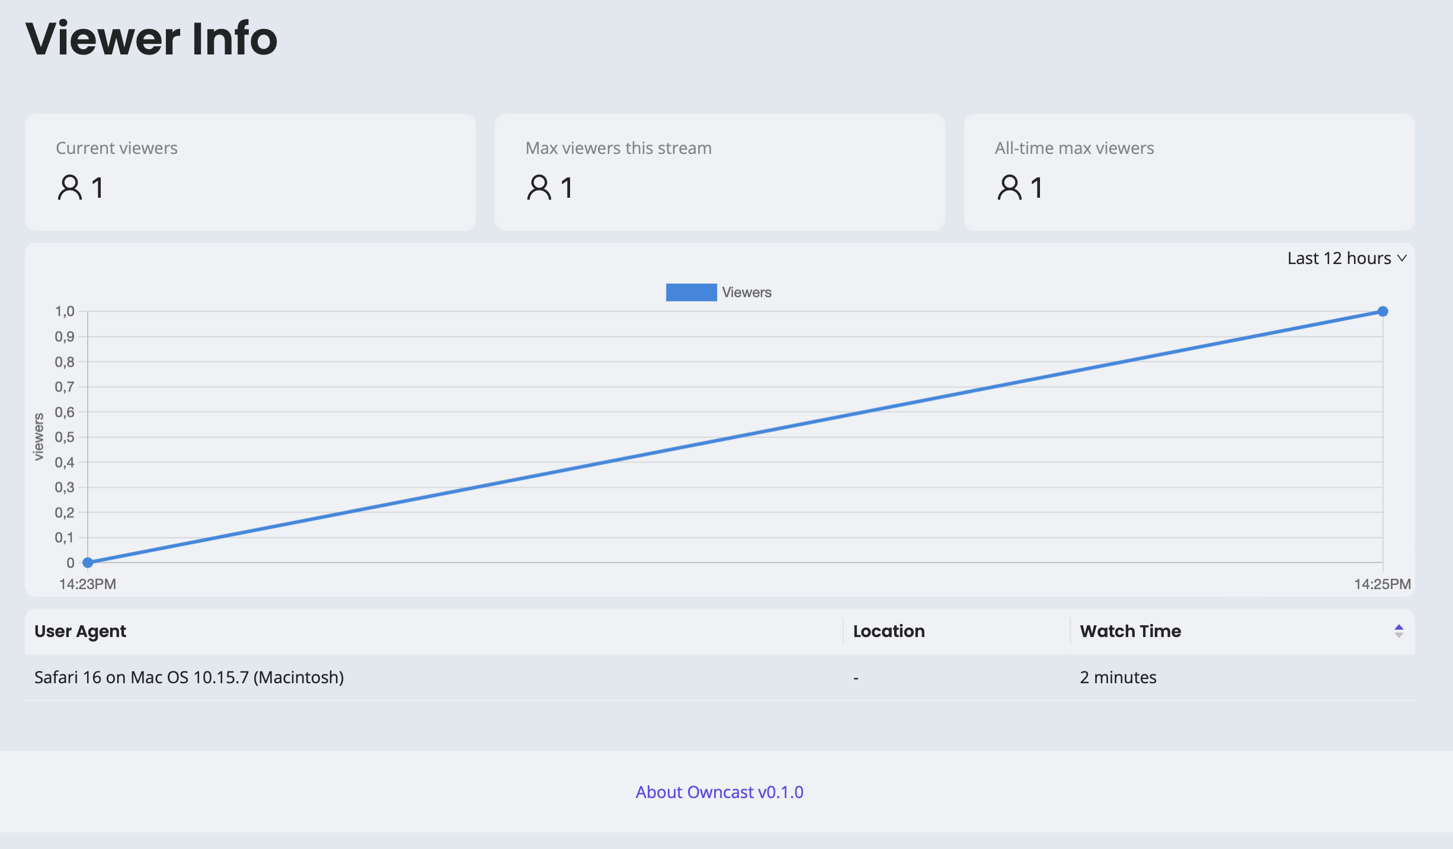Click the blue viewer trend line
The height and width of the screenshot is (849, 1453).
pyautogui.click(x=735, y=437)
